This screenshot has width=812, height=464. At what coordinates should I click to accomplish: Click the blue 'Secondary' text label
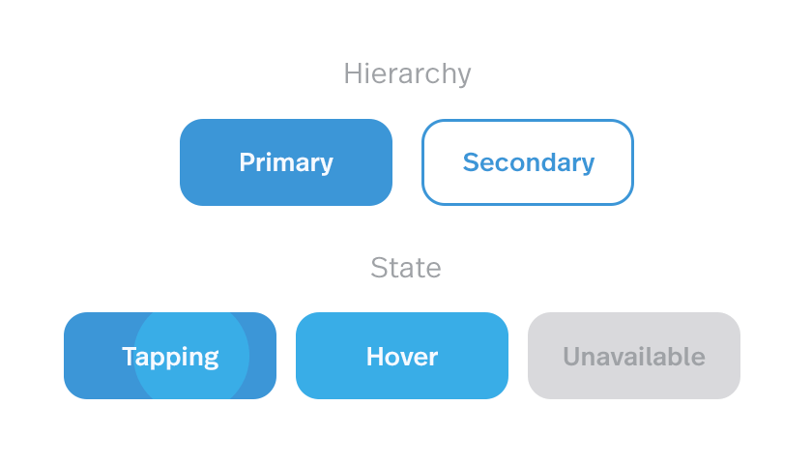(x=529, y=163)
